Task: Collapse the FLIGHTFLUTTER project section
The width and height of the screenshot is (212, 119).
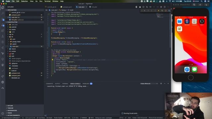Action: point(12,22)
